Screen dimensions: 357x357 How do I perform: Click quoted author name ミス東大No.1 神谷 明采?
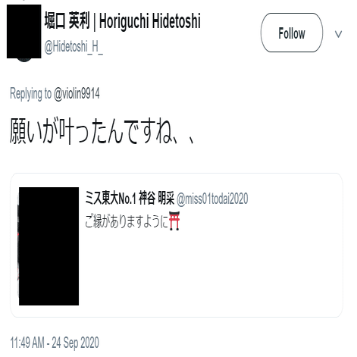(x=130, y=199)
